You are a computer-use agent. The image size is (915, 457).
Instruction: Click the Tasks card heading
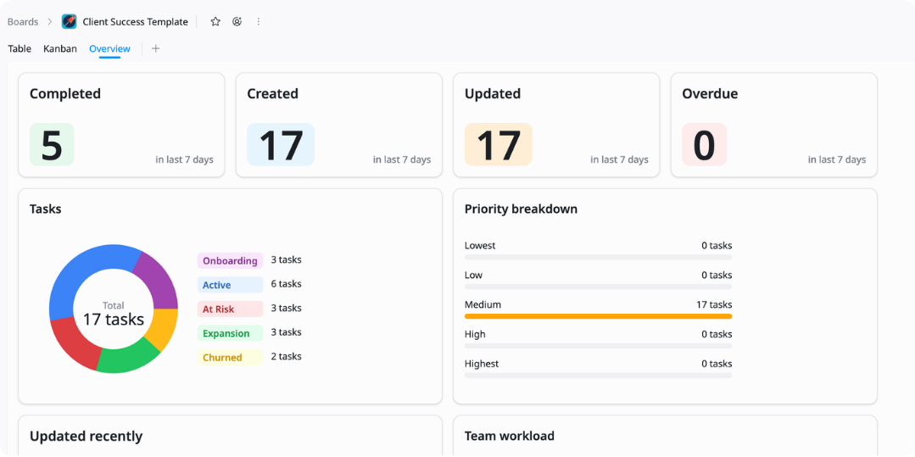click(x=46, y=209)
